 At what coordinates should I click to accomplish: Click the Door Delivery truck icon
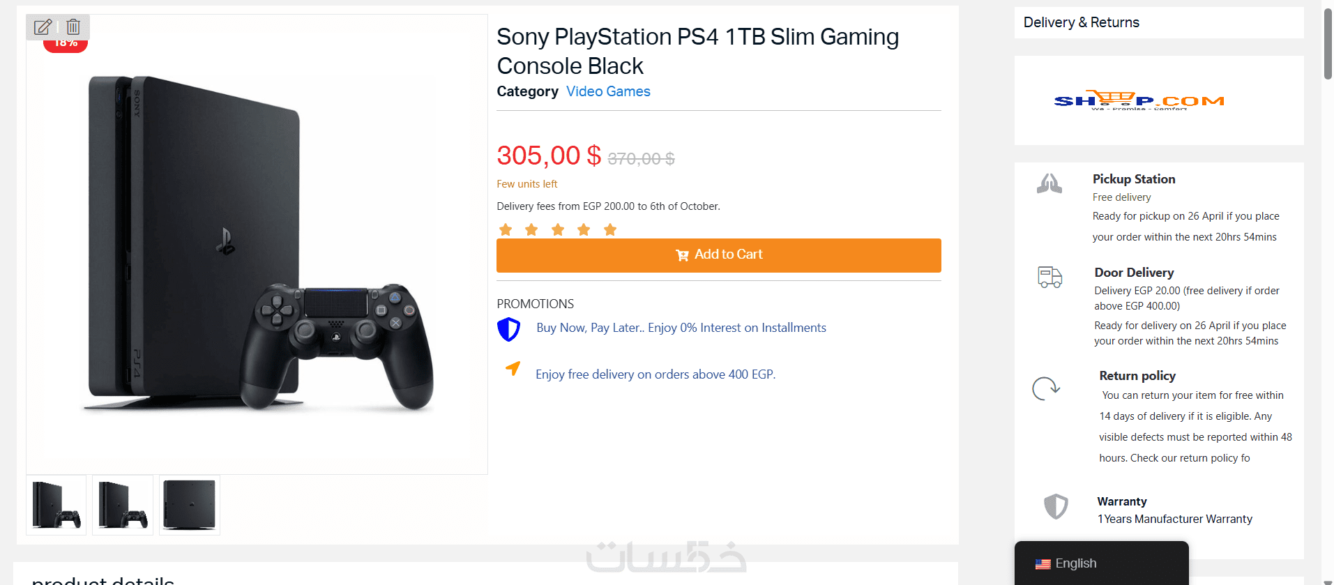[x=1049, y=278]
